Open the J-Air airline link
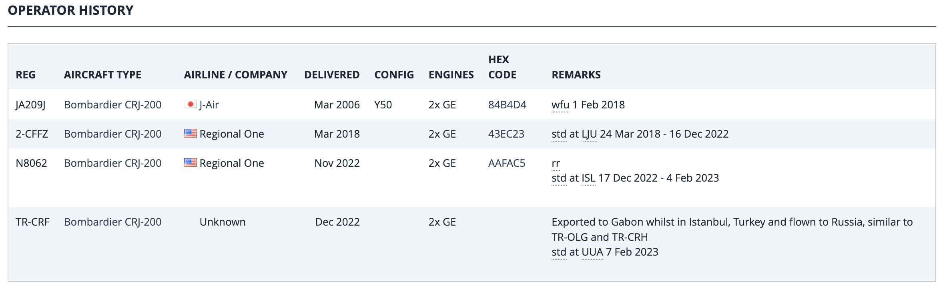This screenshot has height=296, width=951. click(x=209, y=105)
